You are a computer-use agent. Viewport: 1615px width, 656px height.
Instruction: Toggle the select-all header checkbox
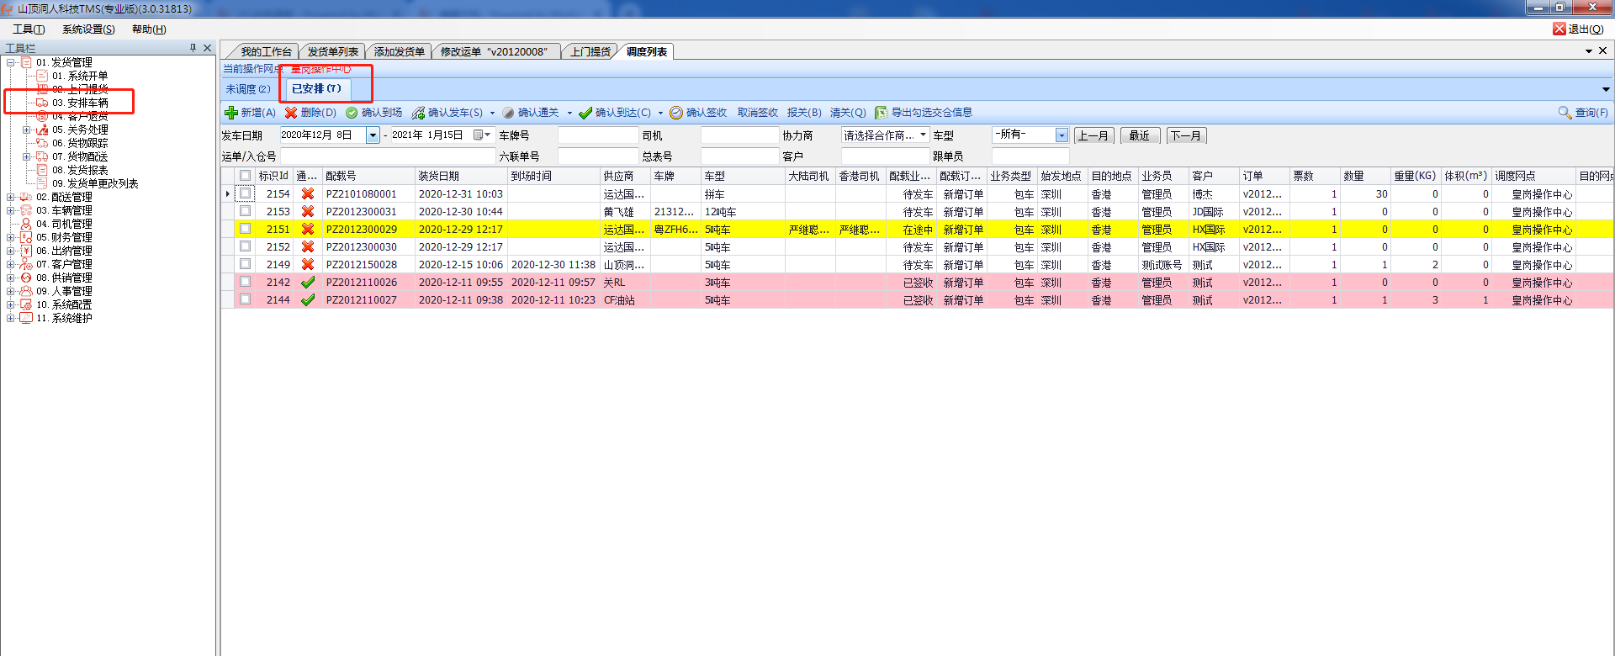tap(245, 176)
